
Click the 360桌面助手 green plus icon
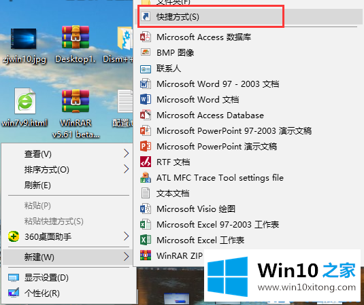tap(14, 236)
